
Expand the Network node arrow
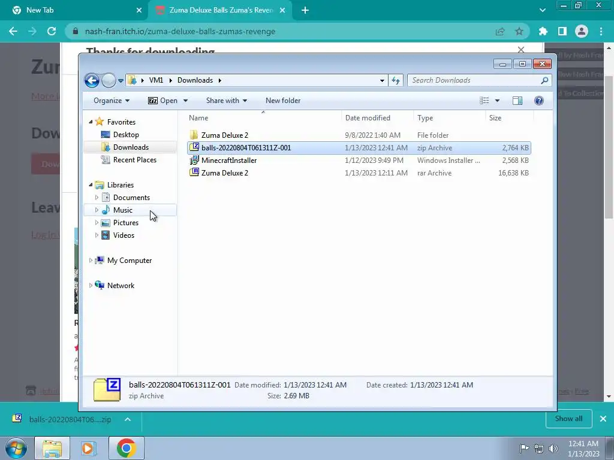91,286
